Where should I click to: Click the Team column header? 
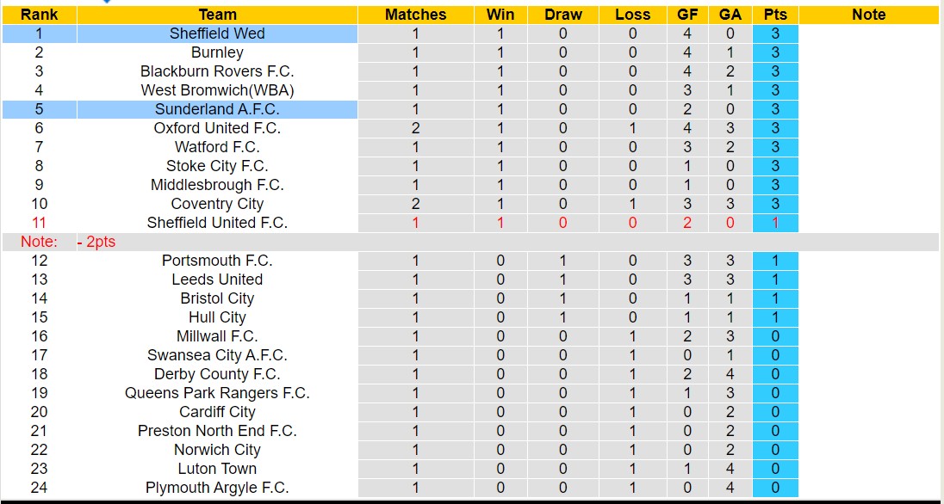[x=217, y=15]
